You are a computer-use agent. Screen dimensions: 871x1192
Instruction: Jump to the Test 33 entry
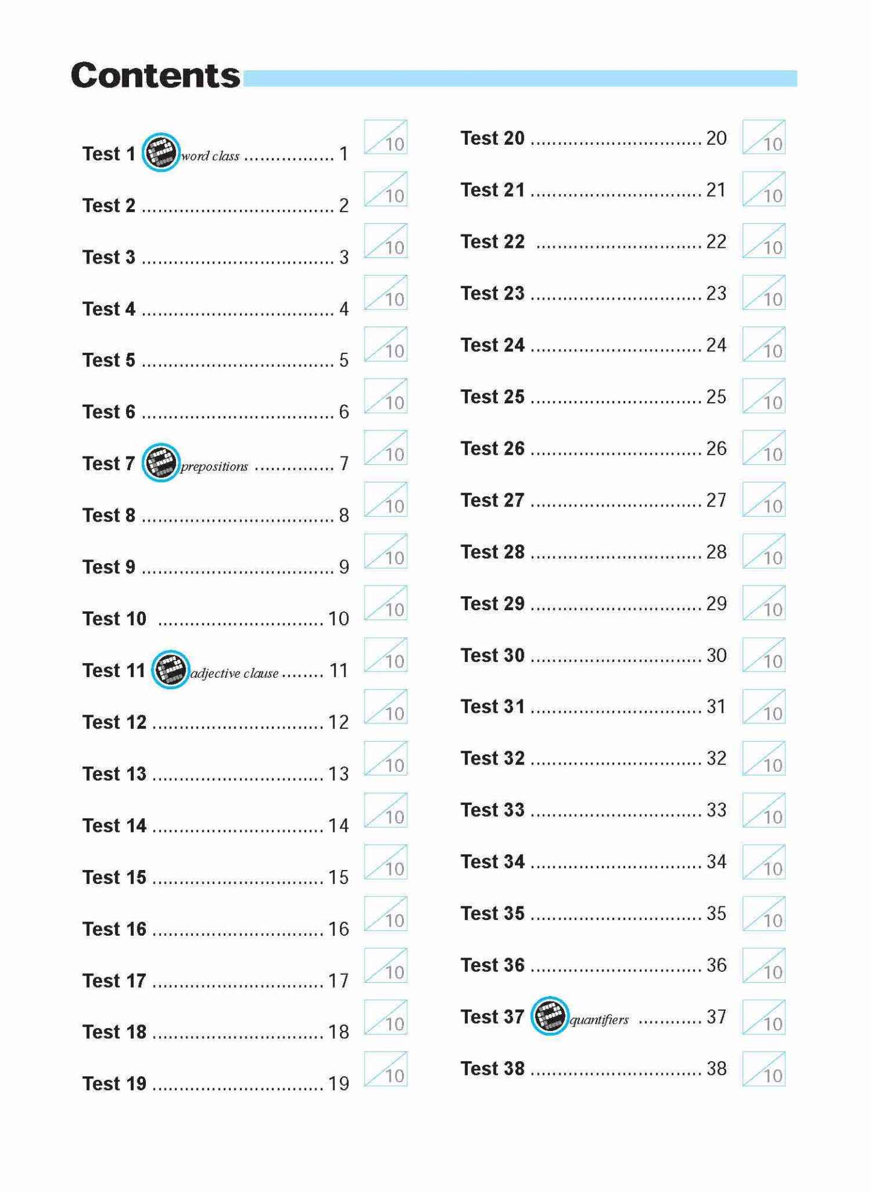492,810
